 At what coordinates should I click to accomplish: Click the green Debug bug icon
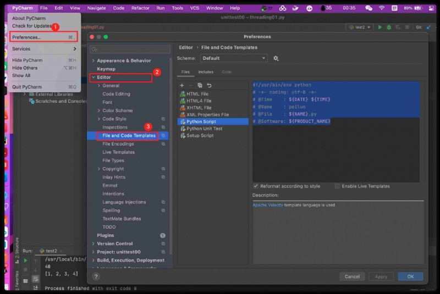tap(389, 27)
